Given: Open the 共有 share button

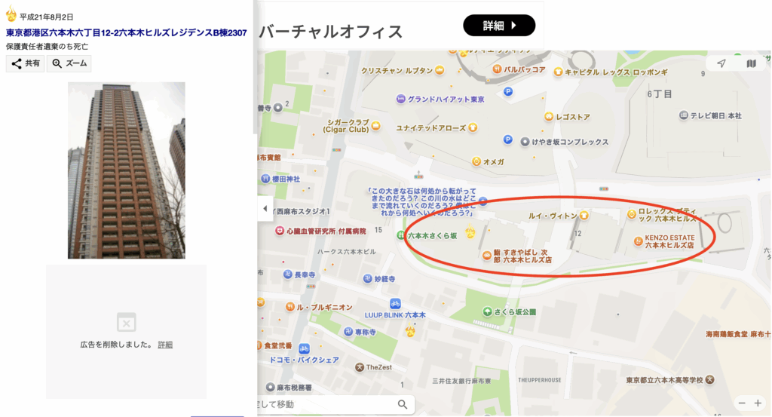Looking at the screenshot, I should coord(25,63).
